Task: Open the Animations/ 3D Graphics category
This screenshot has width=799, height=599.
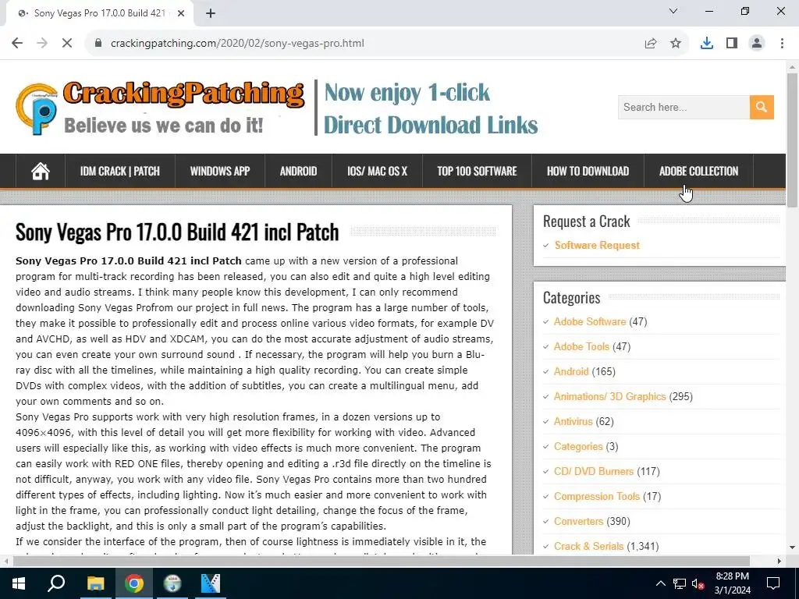Action: click(610, 396)
